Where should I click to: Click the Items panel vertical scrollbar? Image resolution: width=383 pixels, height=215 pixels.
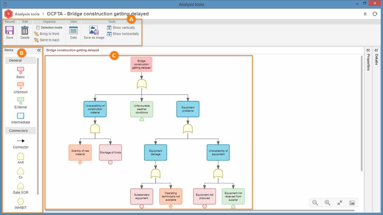pyautogui.click(x=38, y=126)
